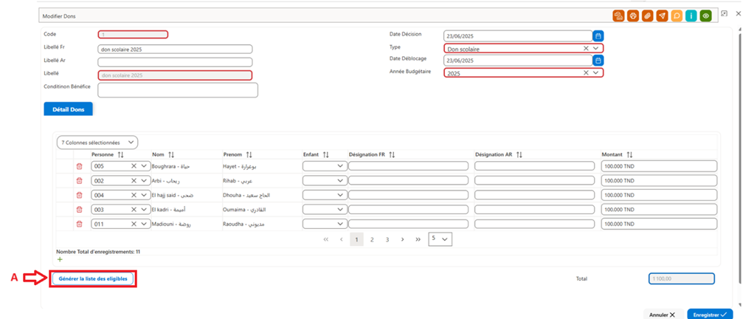Sort table by Personne column

120,155
